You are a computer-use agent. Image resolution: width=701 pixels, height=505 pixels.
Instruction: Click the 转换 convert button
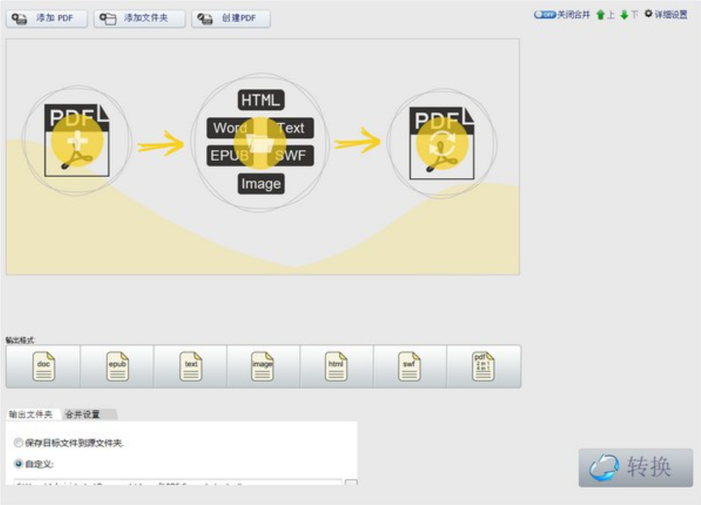(635, 467)
